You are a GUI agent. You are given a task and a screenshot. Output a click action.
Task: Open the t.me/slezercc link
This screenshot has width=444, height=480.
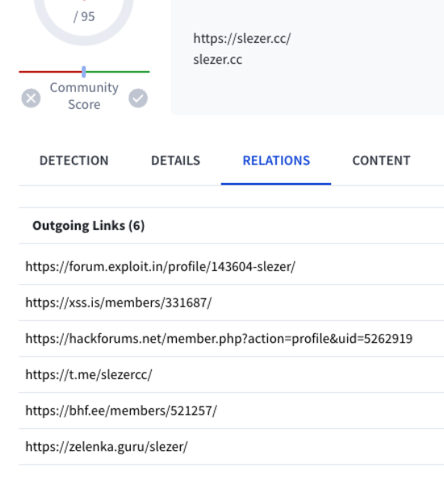click(x=89, y=374)
